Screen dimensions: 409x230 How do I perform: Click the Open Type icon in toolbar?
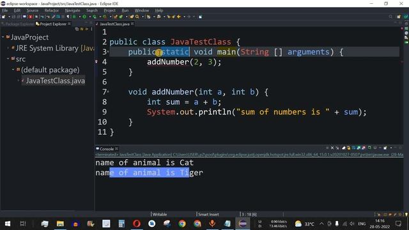click(132, 17)
